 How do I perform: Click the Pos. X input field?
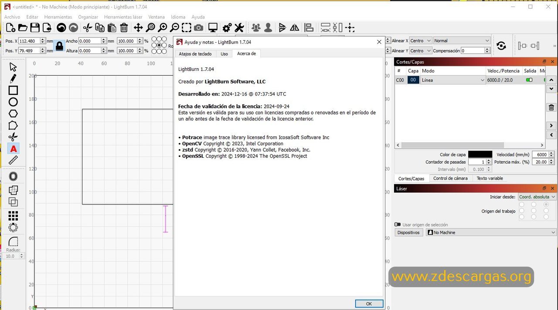(31, 40)
